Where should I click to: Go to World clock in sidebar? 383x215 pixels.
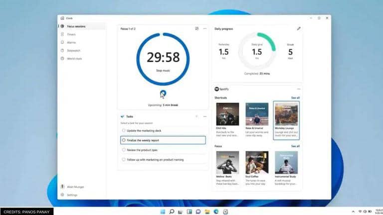coord(74,59)
